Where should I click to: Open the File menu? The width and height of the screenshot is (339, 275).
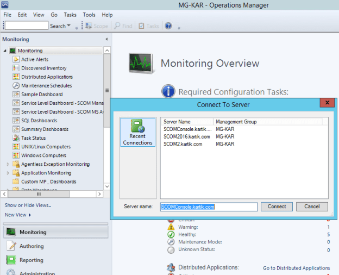pyautogui.click(x=8, y=15)
